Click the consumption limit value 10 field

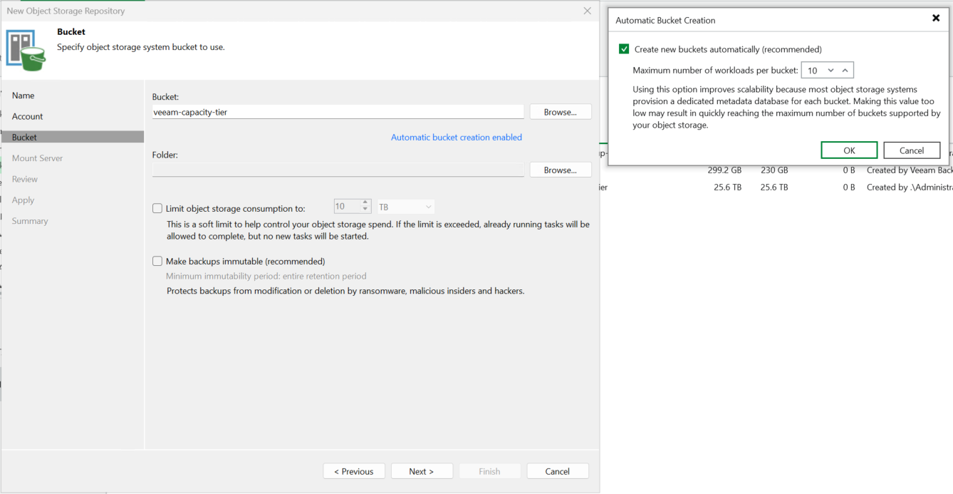348,207
